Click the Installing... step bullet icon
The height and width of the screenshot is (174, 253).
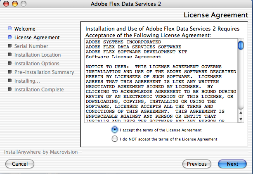9,81
